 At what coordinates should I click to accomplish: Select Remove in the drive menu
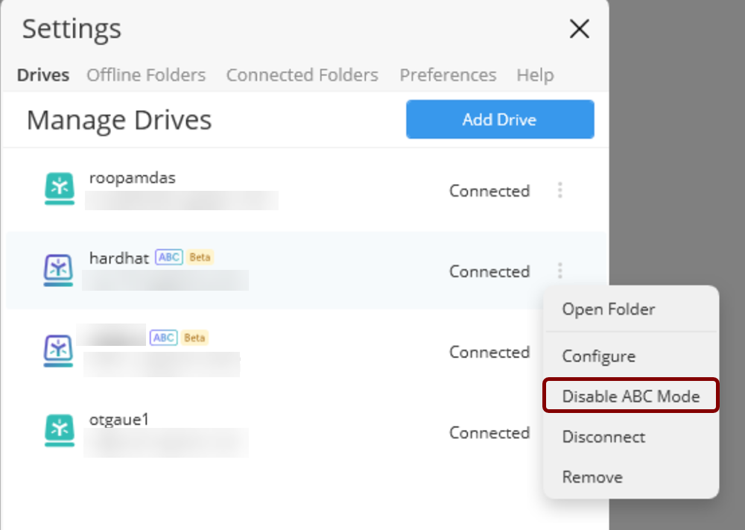pos(592,477)
